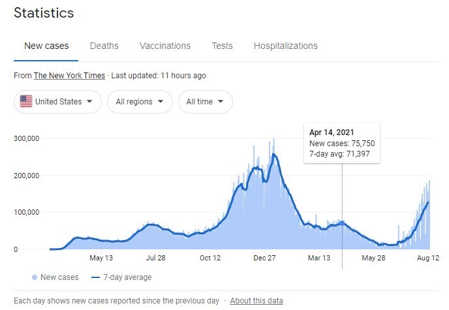The height and width of the screenshot is (310, 449).
Task: Click the tooltip showing 75,750 new cases
Action: point(342,143)
